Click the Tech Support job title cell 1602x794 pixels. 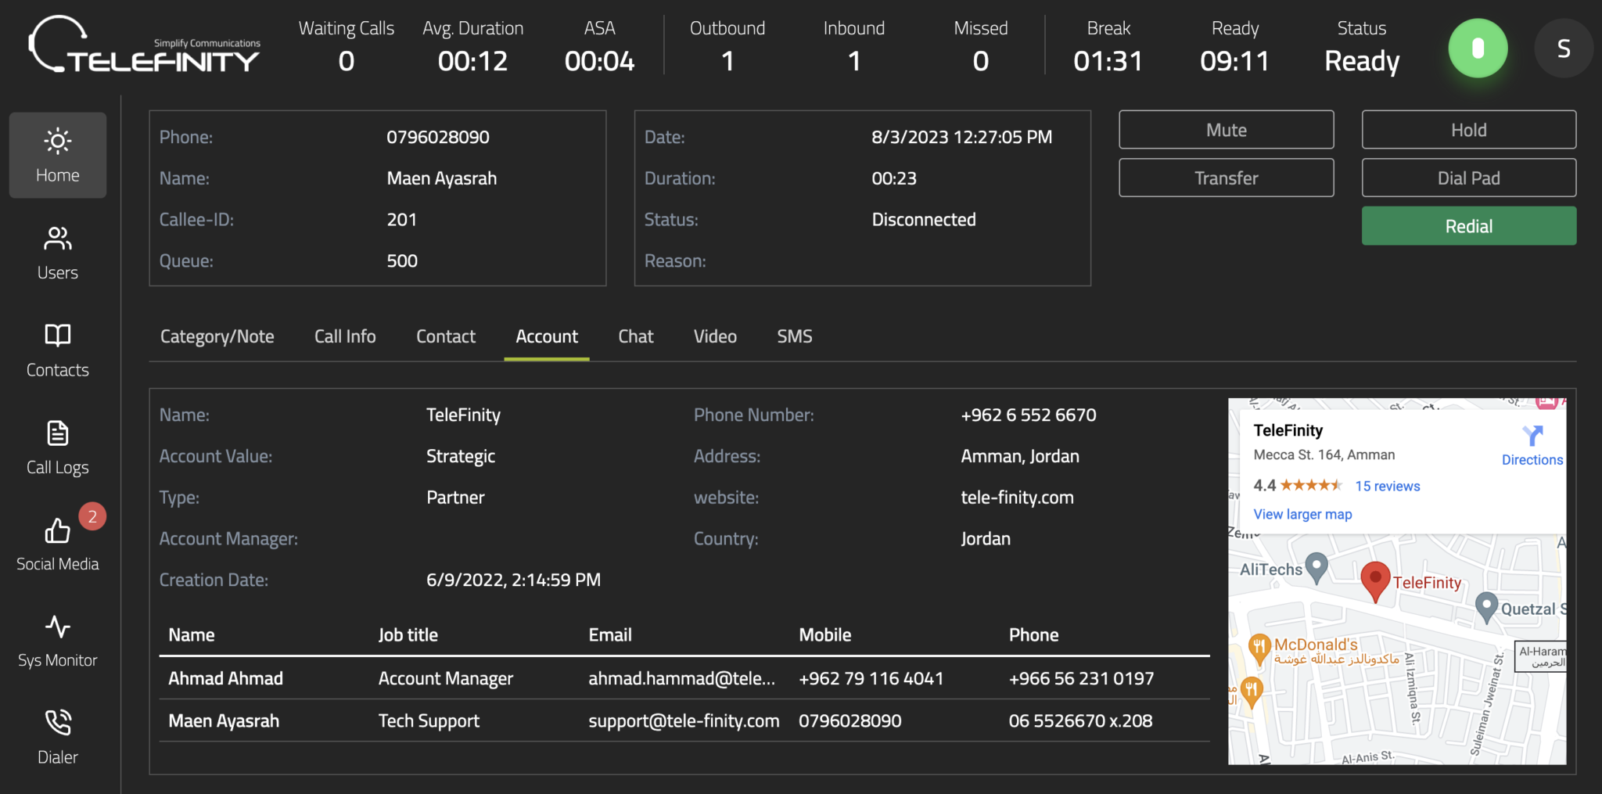click(x=429, y=720)
